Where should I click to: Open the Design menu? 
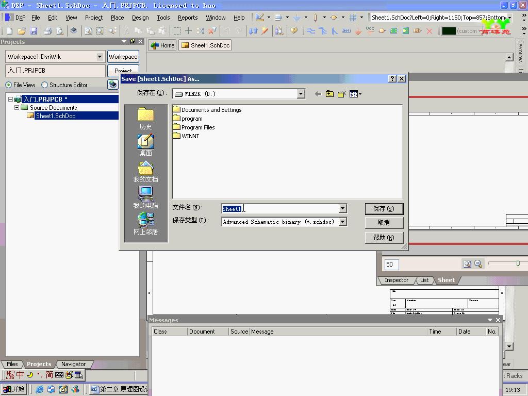tap(140, 18)
